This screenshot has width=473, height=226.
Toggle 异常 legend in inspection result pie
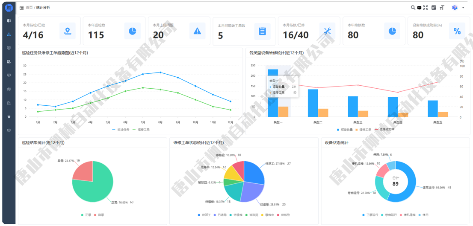(100, 215)
